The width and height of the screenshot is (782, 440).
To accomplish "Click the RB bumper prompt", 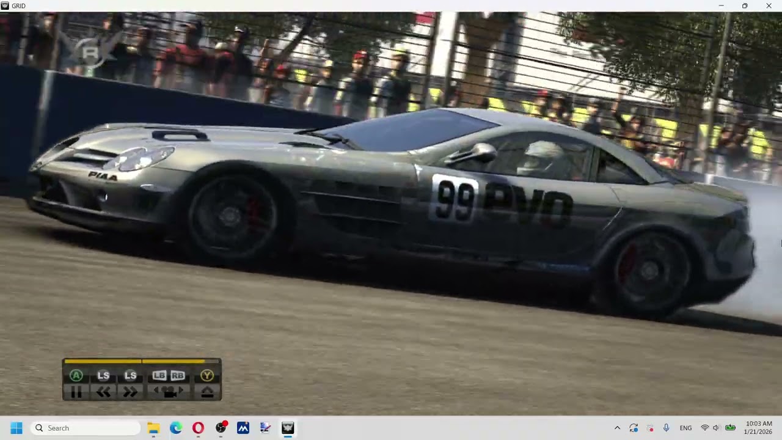I will coord(178,376).
